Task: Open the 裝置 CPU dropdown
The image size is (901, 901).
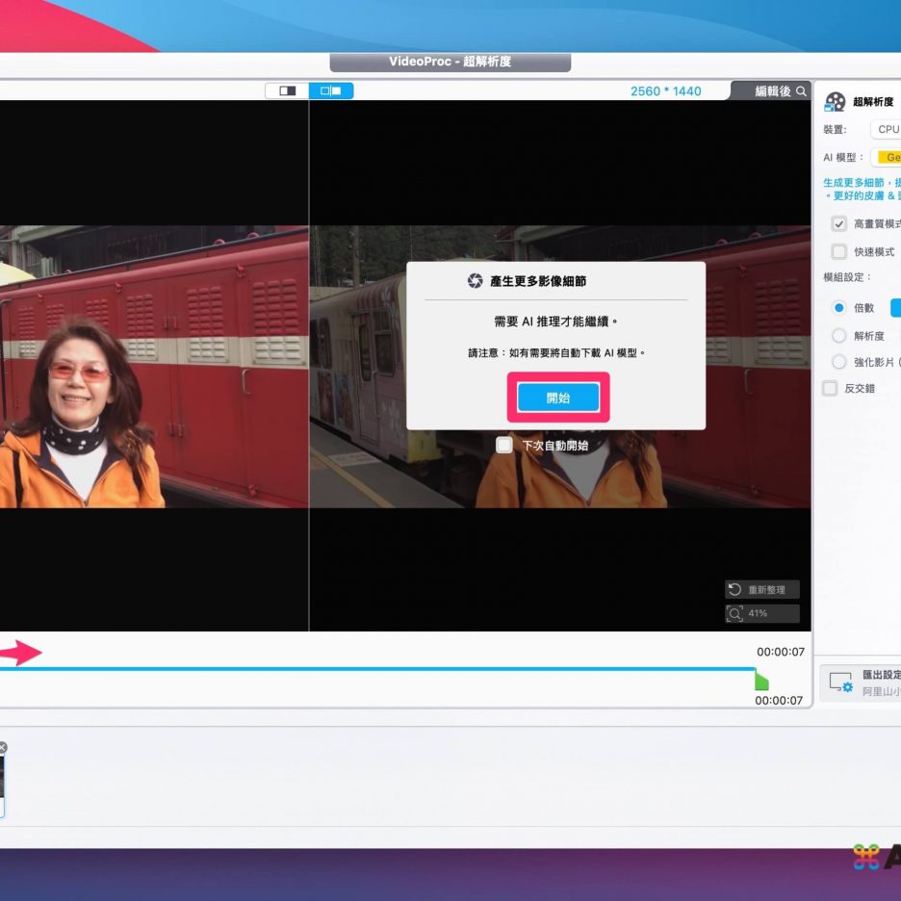Action: point(886,129)
